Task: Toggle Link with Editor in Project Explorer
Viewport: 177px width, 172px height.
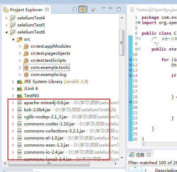Action: click(83, 9)
